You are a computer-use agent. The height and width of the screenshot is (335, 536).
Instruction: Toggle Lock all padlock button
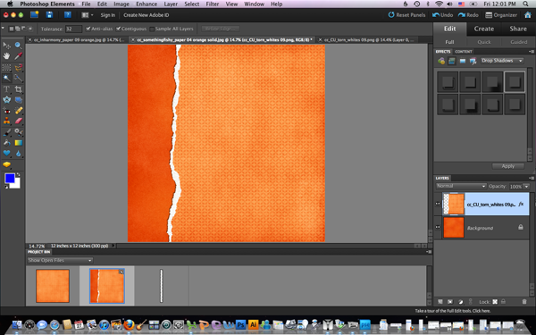503,302
